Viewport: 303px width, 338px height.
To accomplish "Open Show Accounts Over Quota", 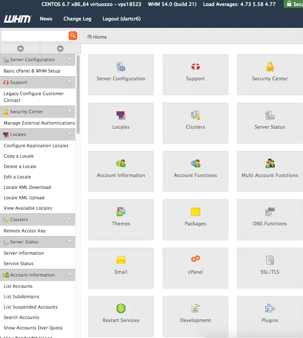I will 33,328.
